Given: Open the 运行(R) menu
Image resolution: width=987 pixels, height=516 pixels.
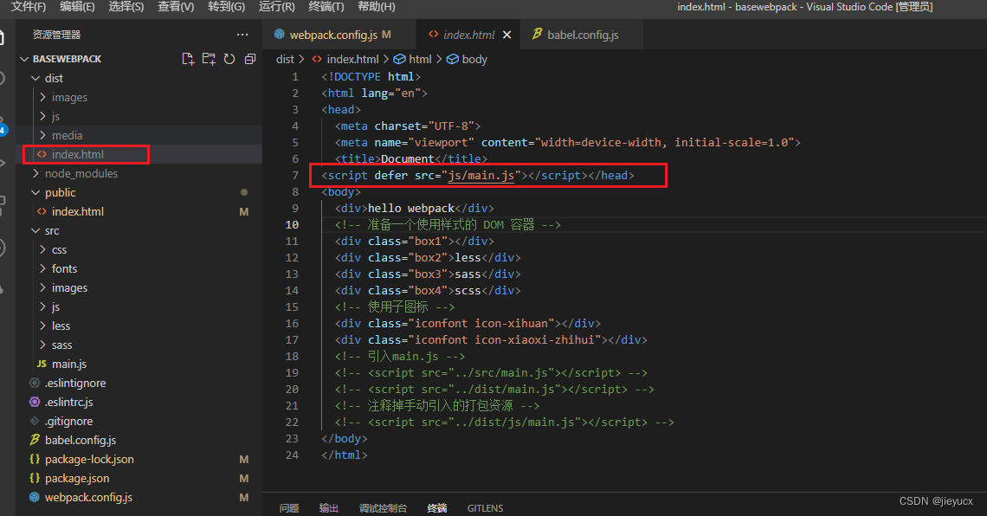Looking at the screenshot, I should point(276,6).
